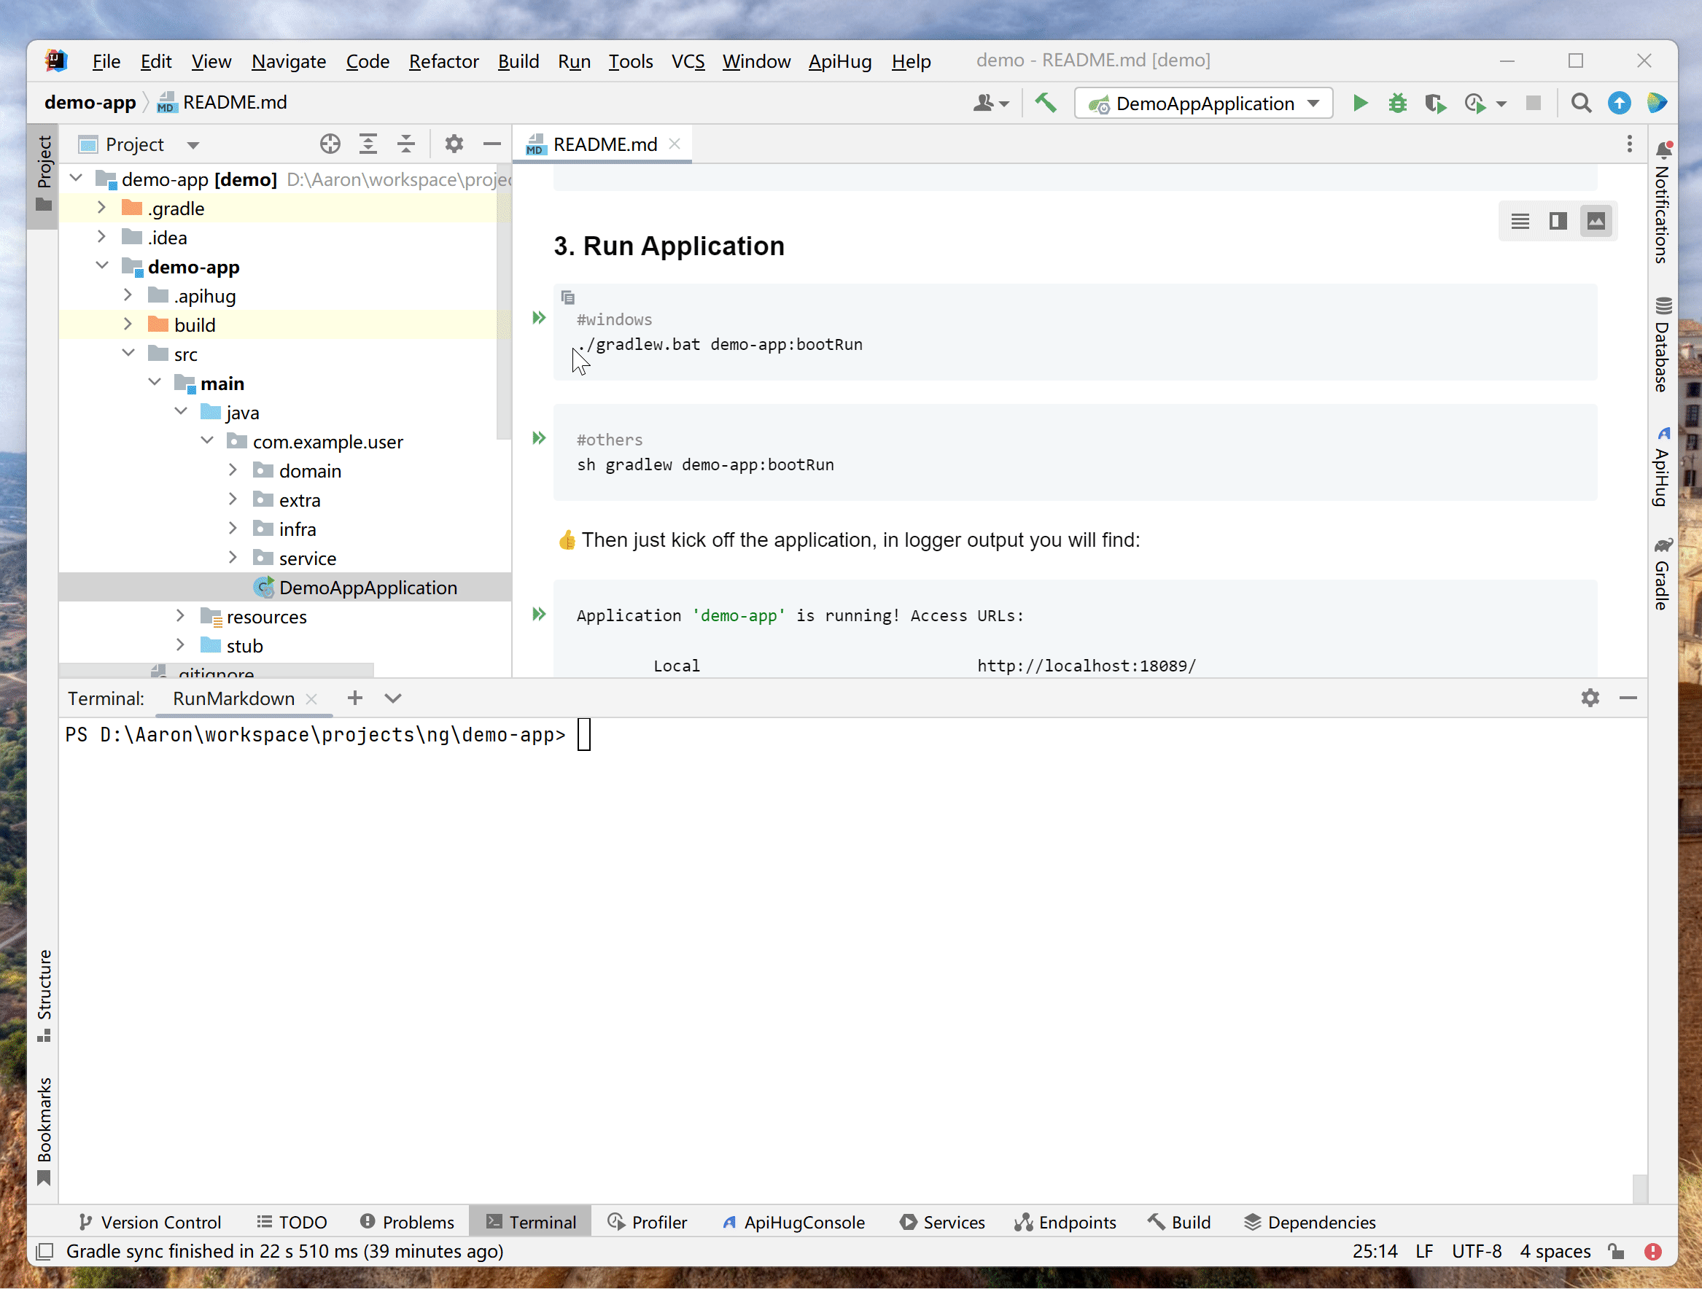This screenshot has width=1702, height=1289.
Task: Expand the build folder in tree
Action: coord(128,325)
